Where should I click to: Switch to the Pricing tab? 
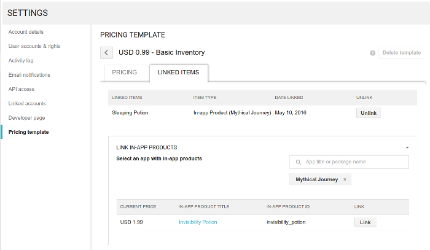coord(125,72)
